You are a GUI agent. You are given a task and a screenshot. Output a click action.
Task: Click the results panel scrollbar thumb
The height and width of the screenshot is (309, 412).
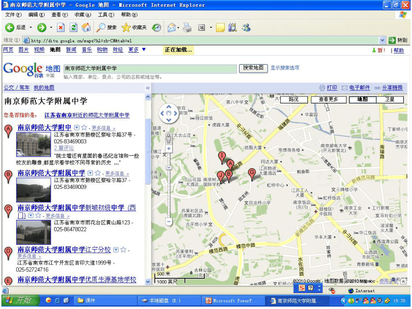click(x=148, y=151)
